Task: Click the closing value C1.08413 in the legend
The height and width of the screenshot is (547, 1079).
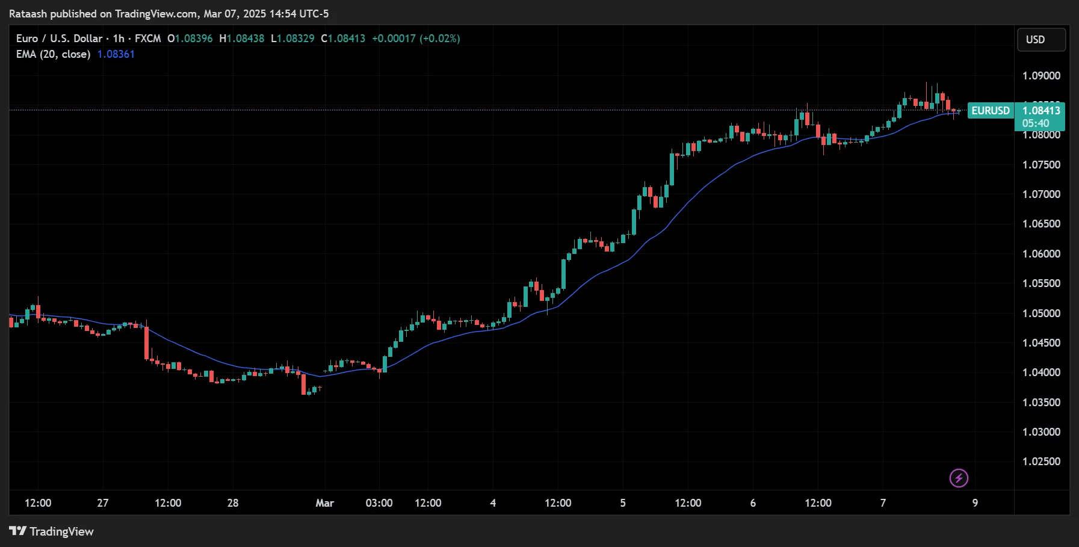Action: 343,38
